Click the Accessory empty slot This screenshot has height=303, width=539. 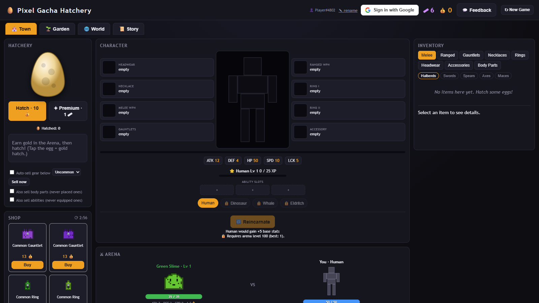(x=348, y=132)
